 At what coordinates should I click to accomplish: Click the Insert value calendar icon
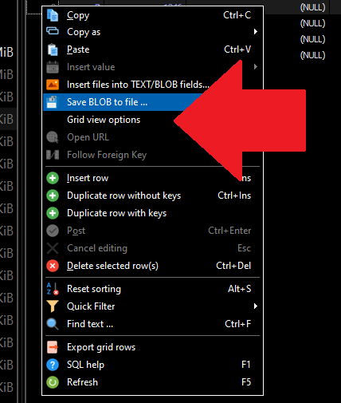coord(53,67)
